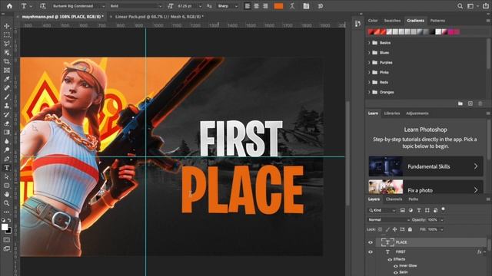This screenshot has height=276, width=492.
Task: Open the Search icon at top right
Action: tap(460, 6)
